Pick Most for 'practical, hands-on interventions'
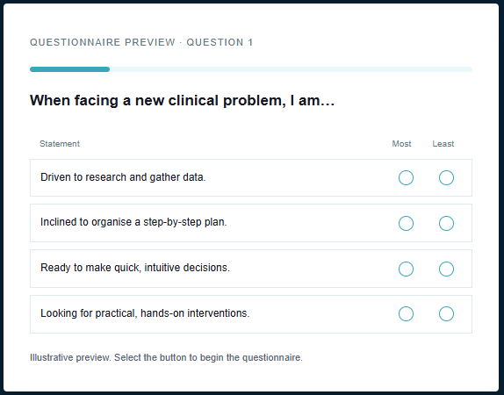 pos(406,314)
